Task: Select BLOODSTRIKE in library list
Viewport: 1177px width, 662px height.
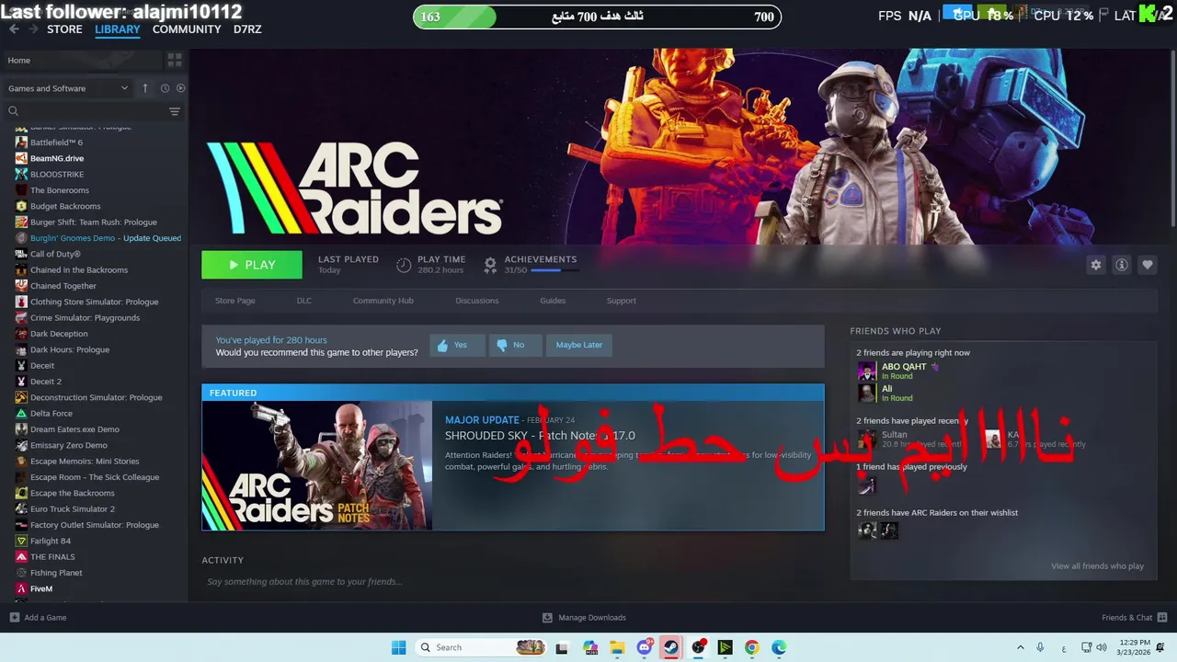Action: pyautogui.click(x=57, y=174)
